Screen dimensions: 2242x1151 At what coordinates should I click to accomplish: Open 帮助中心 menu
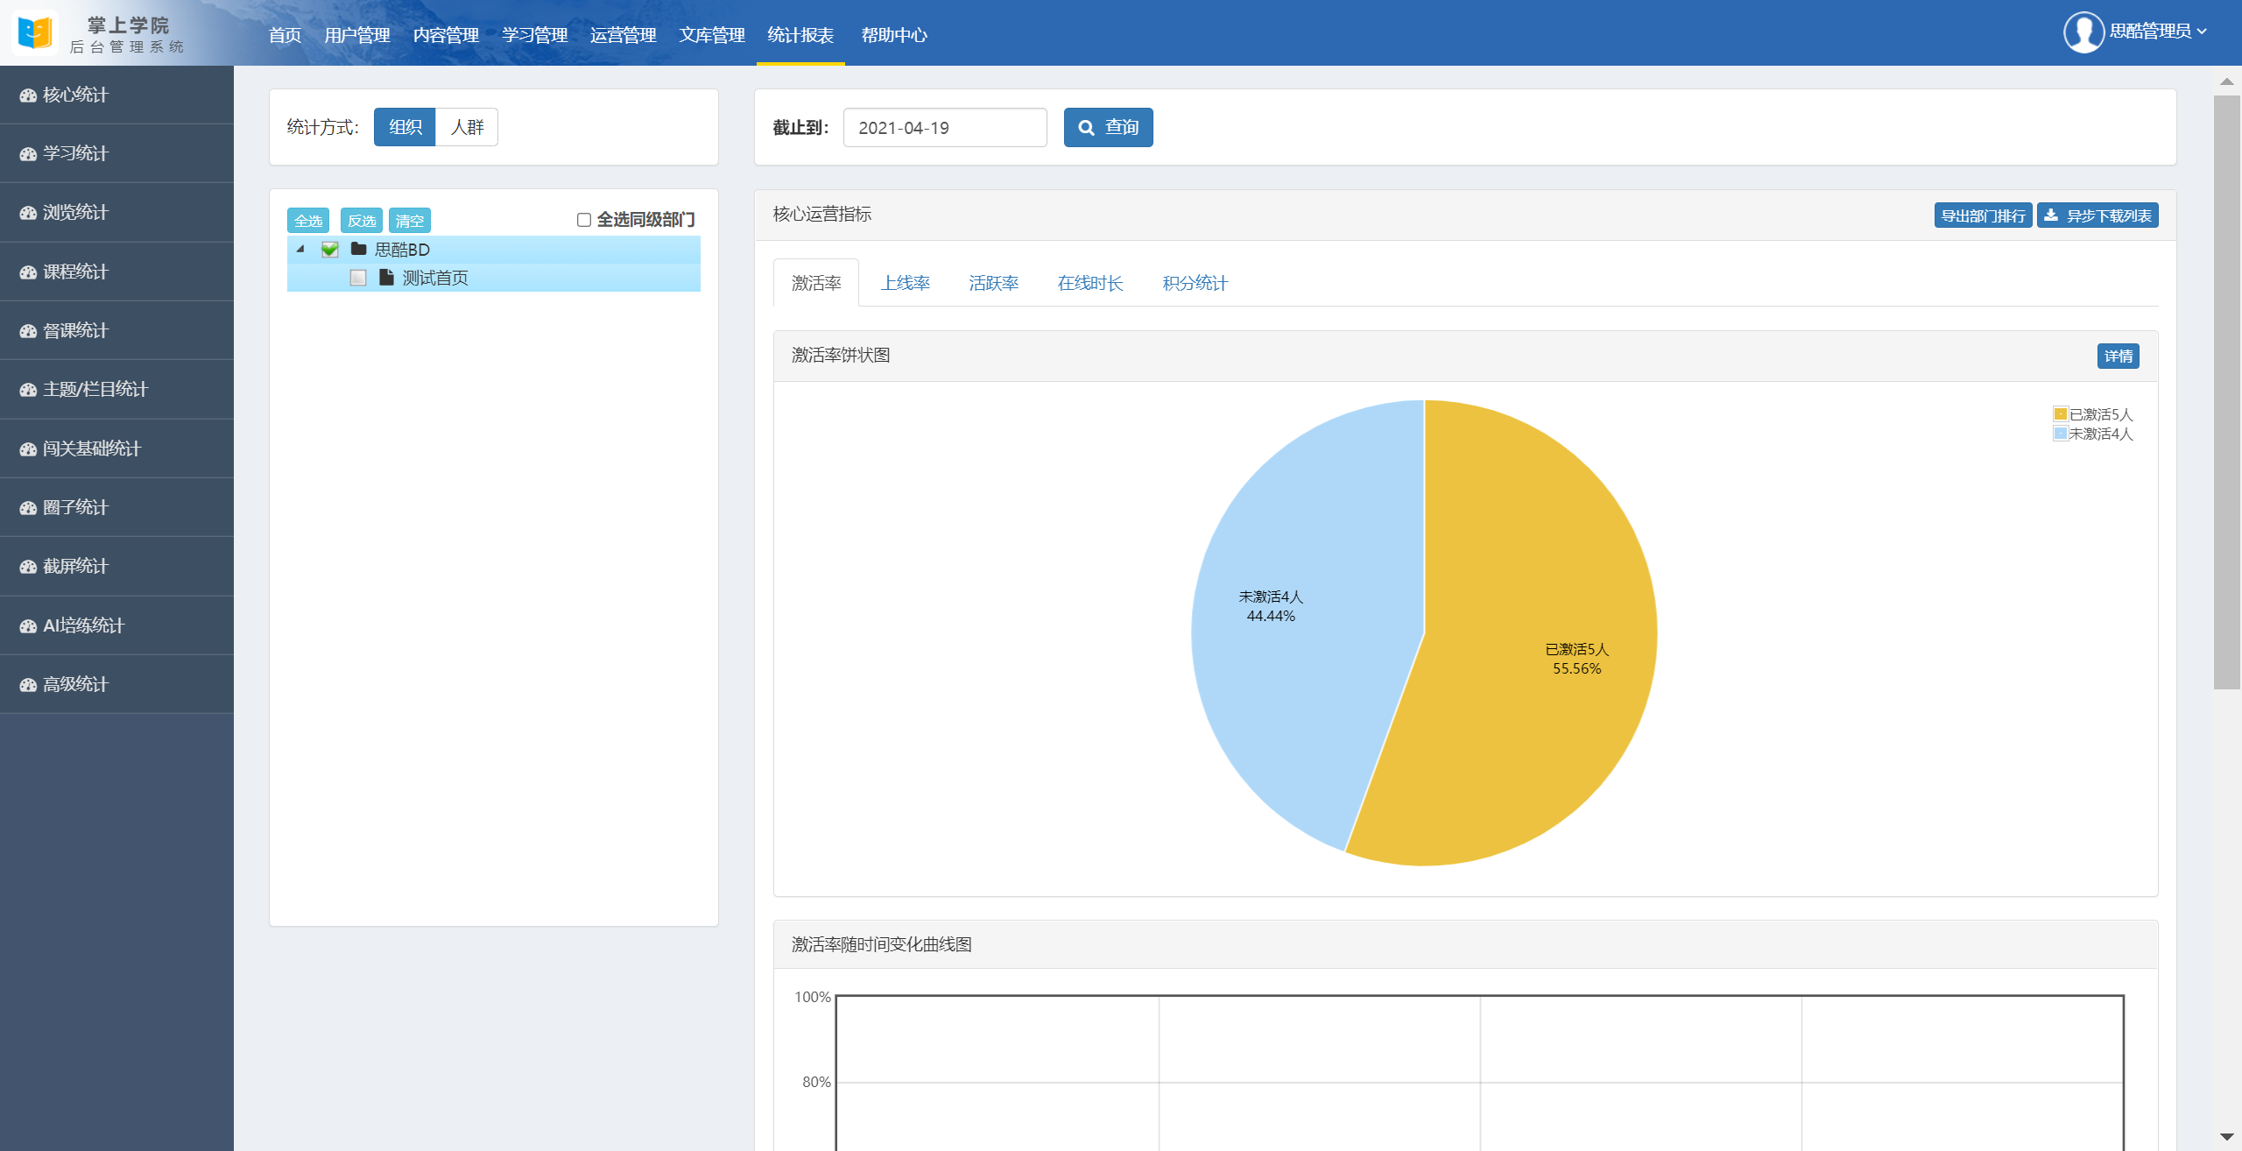[x=894, y=35]
